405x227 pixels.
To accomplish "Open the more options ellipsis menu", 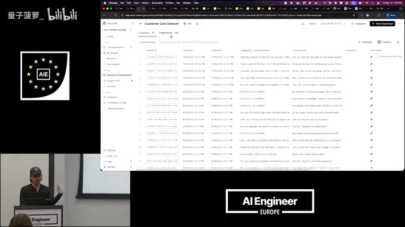I will coord(399,24).
